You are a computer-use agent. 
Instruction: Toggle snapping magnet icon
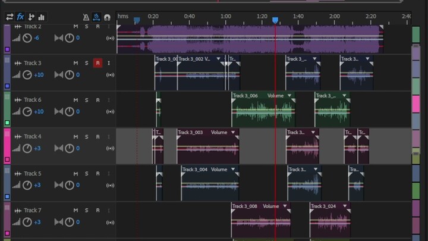coord(107,17)
